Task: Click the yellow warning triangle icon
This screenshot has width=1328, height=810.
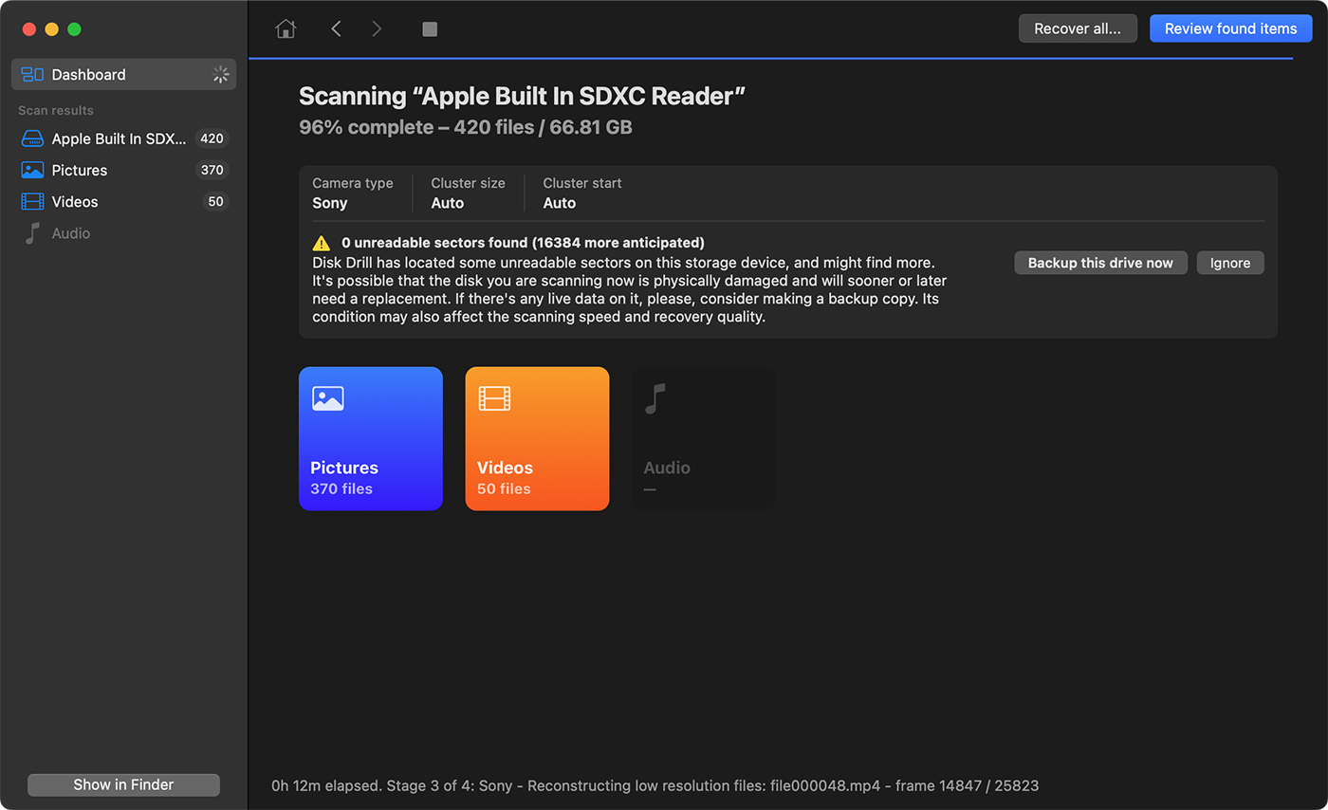Action: [x=322, y=243]
